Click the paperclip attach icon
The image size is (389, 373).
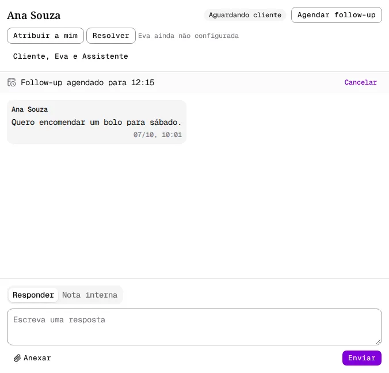(17, 358)
